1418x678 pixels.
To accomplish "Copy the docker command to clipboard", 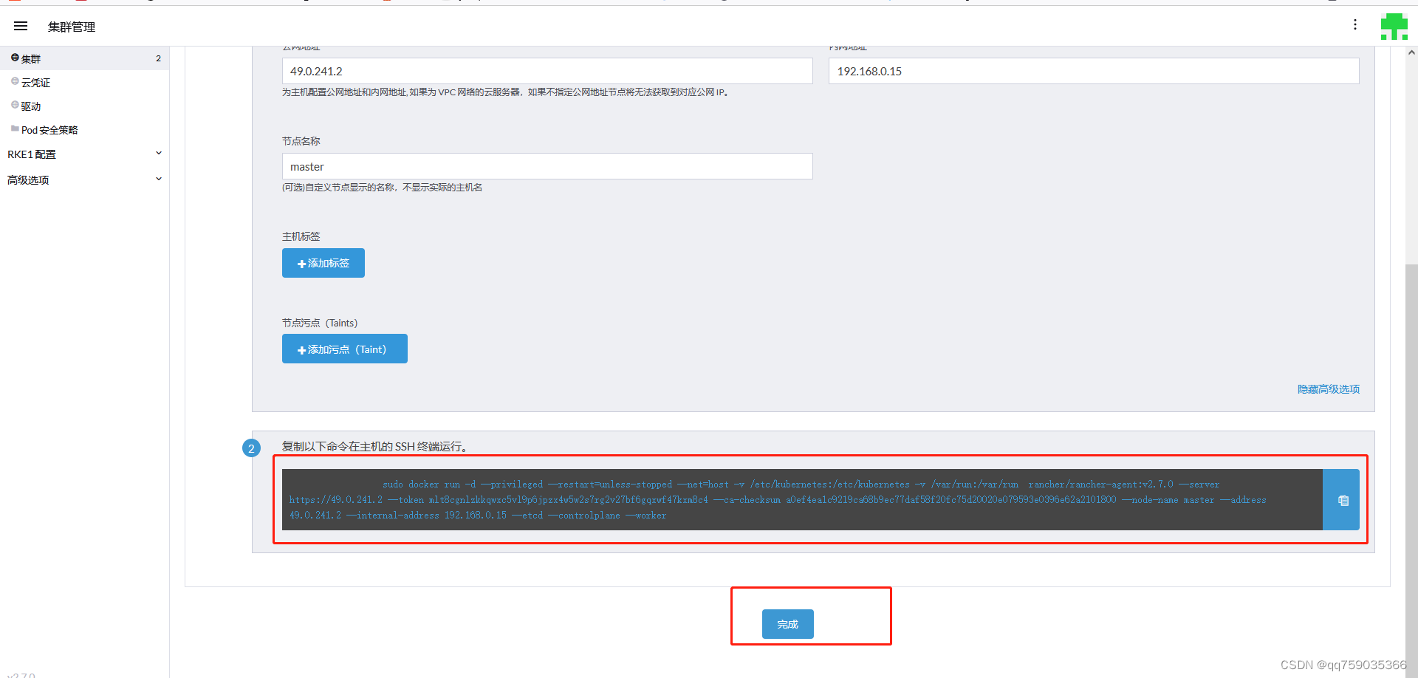I will [1341, 500].
